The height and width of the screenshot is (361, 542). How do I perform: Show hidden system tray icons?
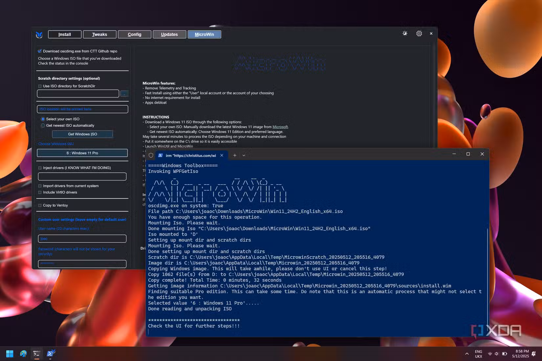pyautogui.click(x=467, y=354)
